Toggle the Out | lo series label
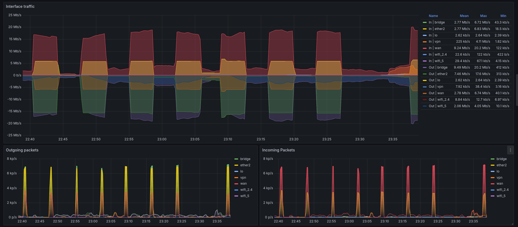The width and height of the screenshot is (518, 227). (x=434, y=80)
